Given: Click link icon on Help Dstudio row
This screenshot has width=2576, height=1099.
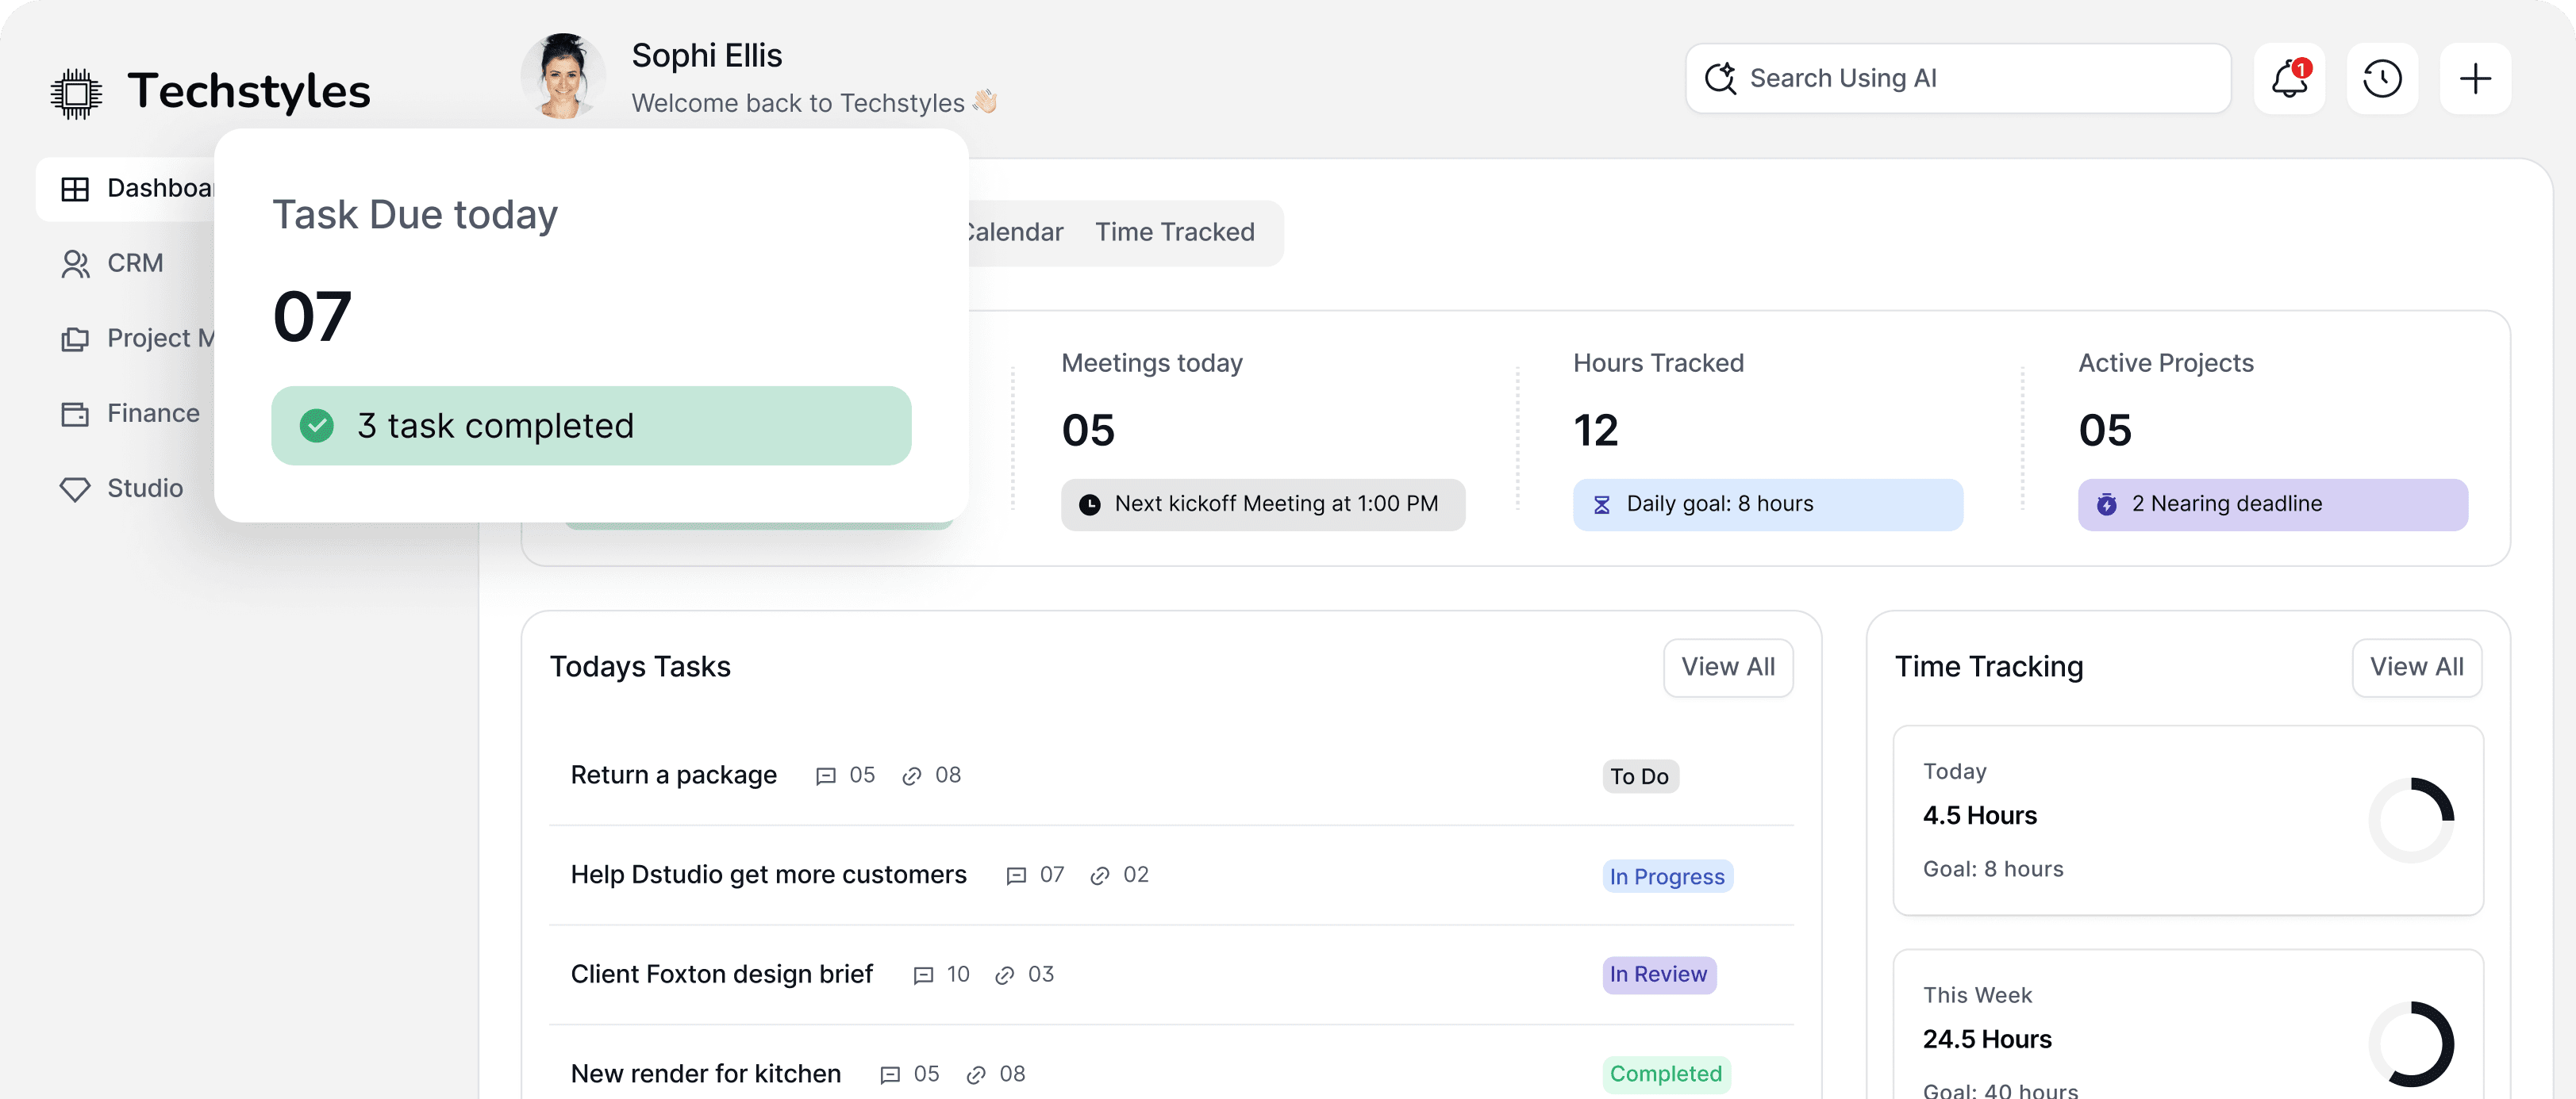Looking at the screenshot, I should (x=1100, y=876).
